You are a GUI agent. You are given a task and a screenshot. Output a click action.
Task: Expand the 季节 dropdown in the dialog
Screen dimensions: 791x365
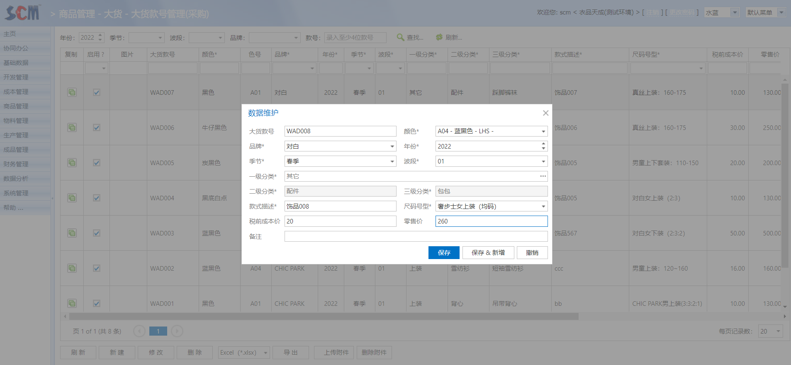tap(392, 161)
